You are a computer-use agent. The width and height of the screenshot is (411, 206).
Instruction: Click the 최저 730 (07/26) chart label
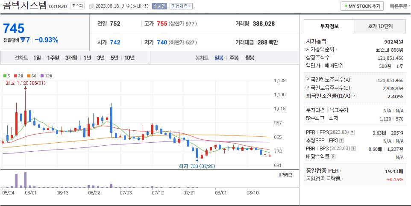coord(197,166)
